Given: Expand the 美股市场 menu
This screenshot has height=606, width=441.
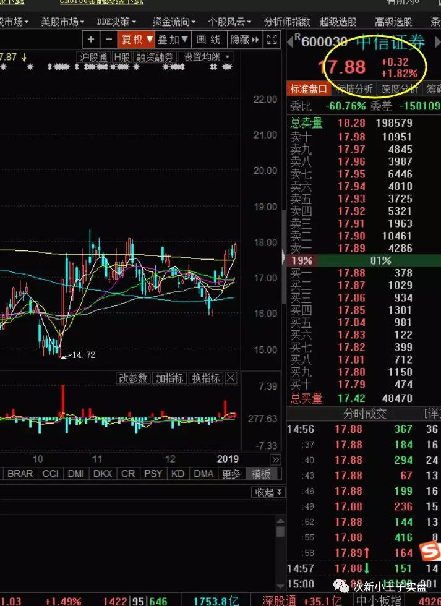Looking at the screenshot, I should (x=62, y=22).
